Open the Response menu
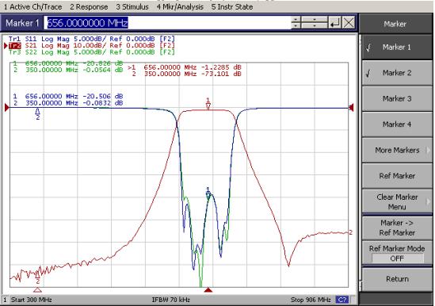Image resolution: width=435 pixels, height=306 pixels. (x=89, y=6)
